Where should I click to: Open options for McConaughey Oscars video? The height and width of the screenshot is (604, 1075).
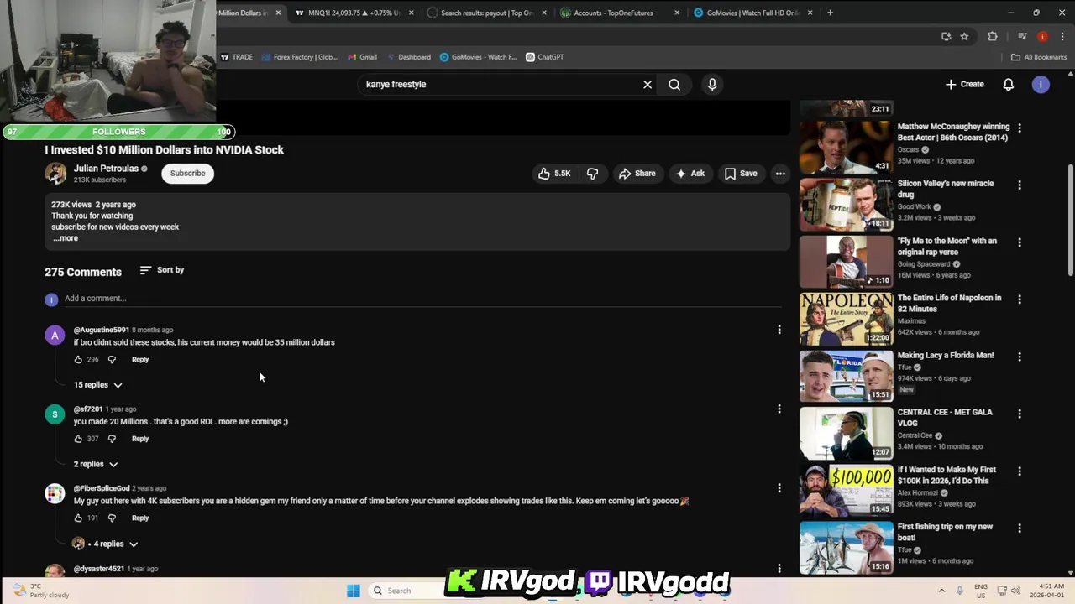[1020, 128]
